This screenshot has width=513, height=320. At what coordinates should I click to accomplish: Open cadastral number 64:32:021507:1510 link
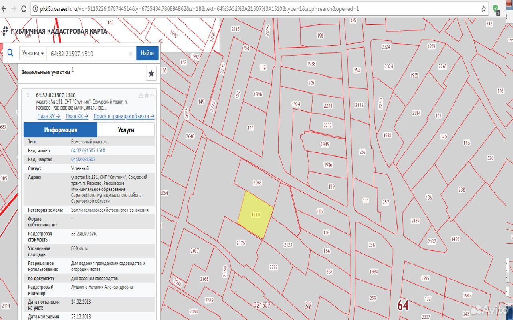(88, 150)
